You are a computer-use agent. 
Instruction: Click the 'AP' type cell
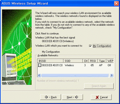pos(101,65)
